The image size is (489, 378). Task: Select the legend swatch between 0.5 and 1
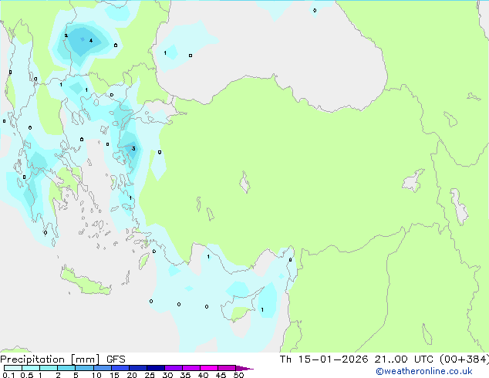[x=31, y=368]
